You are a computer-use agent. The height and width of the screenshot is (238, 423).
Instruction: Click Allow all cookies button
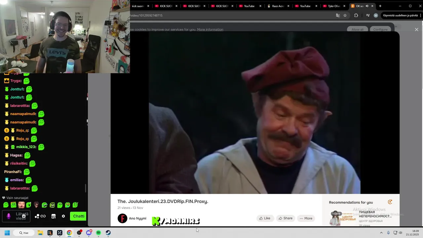pyautogui.click(x=357, y=29)
